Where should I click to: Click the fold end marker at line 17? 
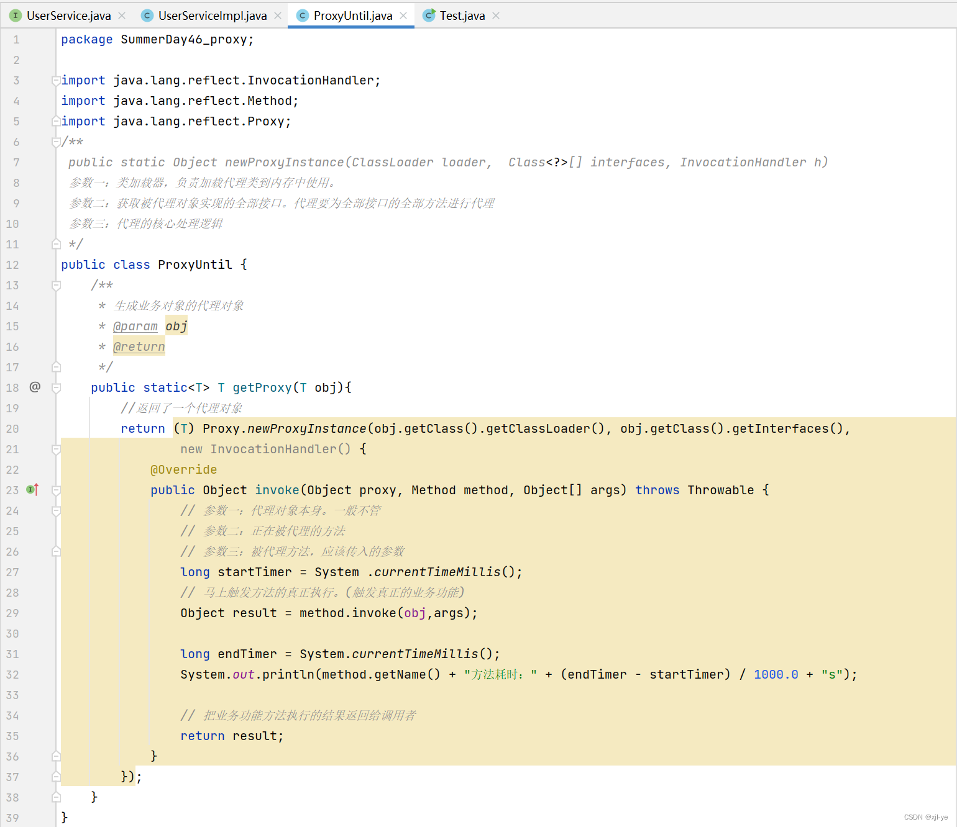coord(56,367)
